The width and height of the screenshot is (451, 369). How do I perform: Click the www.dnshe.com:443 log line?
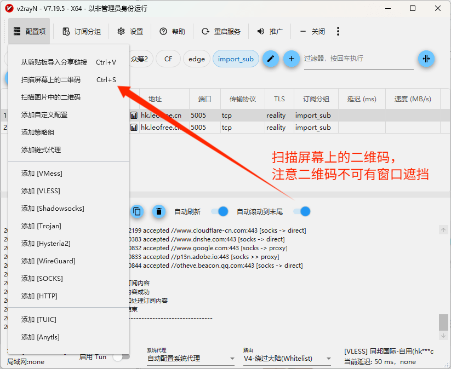pos(207,239)
